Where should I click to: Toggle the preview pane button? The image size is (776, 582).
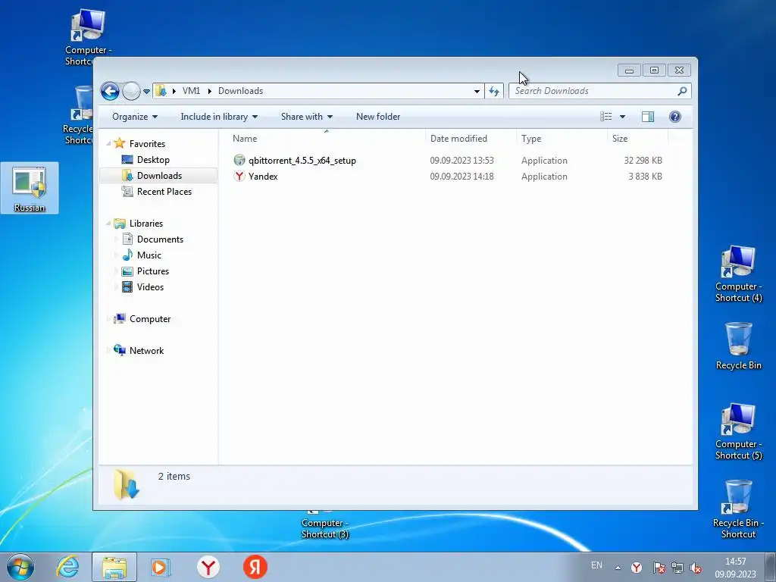pyautogui.click(x=647, y=117)
